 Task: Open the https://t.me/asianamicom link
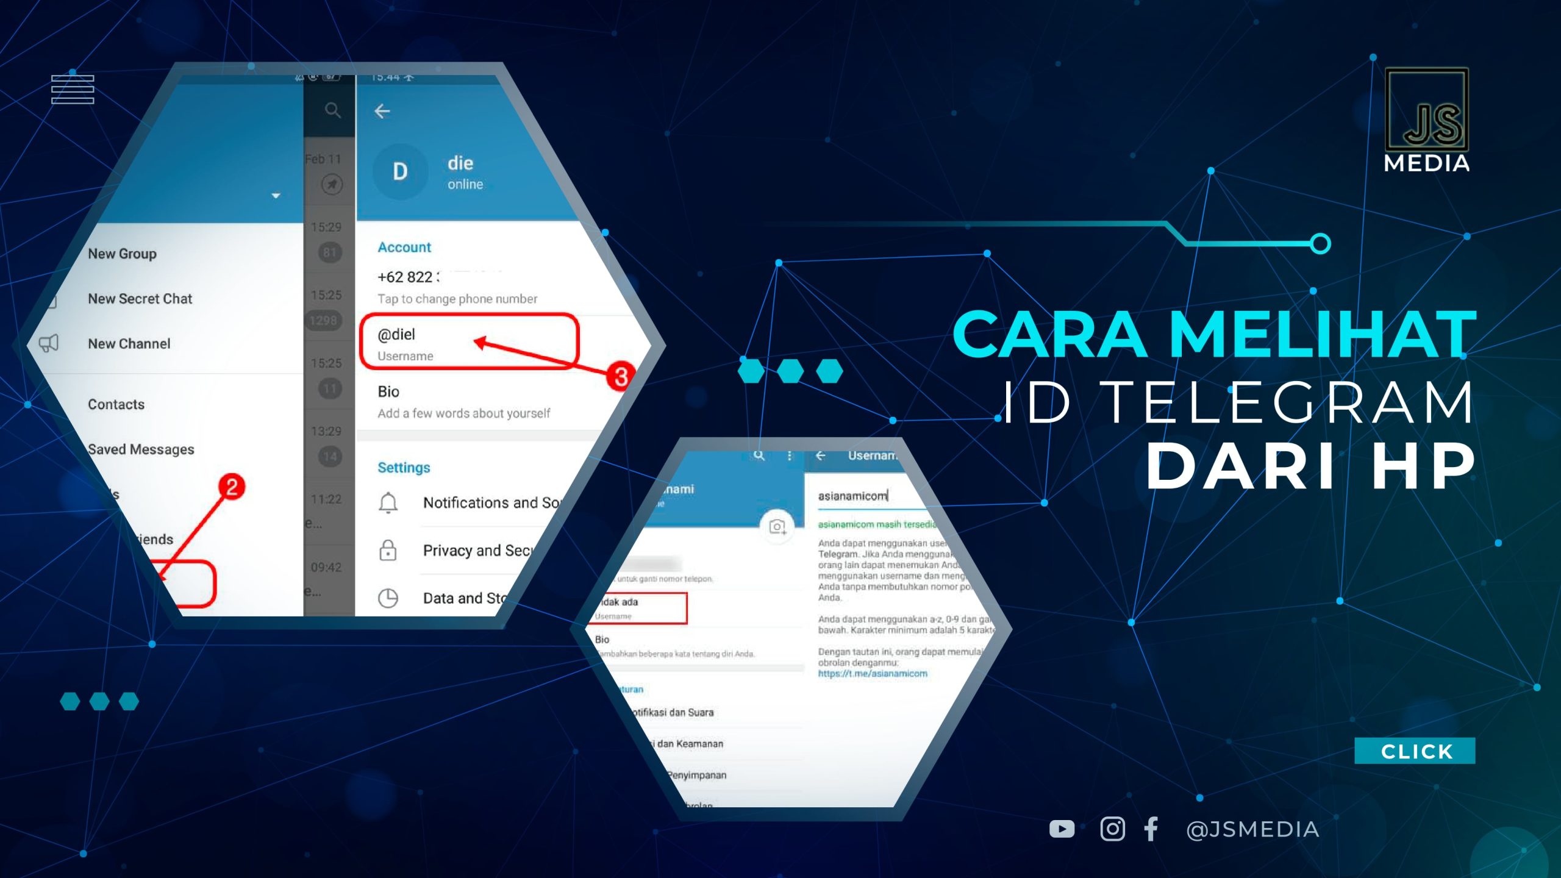[x=872, y=674]
